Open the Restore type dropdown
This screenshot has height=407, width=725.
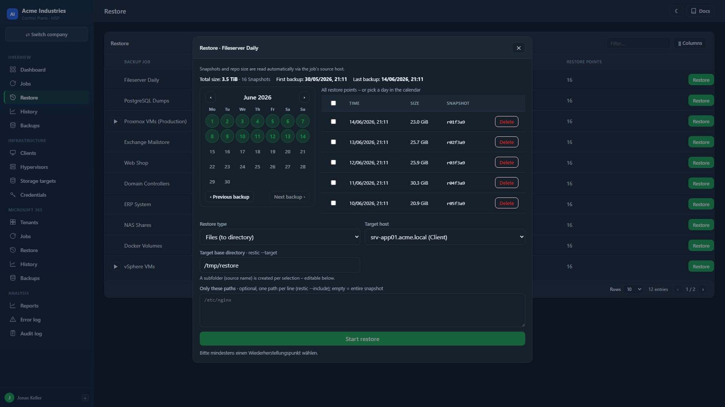[280, 237]
